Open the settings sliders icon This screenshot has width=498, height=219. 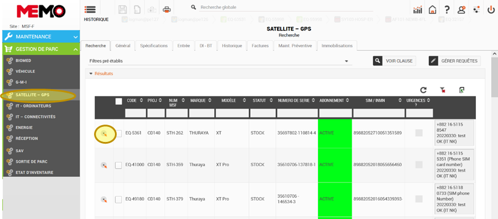(x=476, y=10)
